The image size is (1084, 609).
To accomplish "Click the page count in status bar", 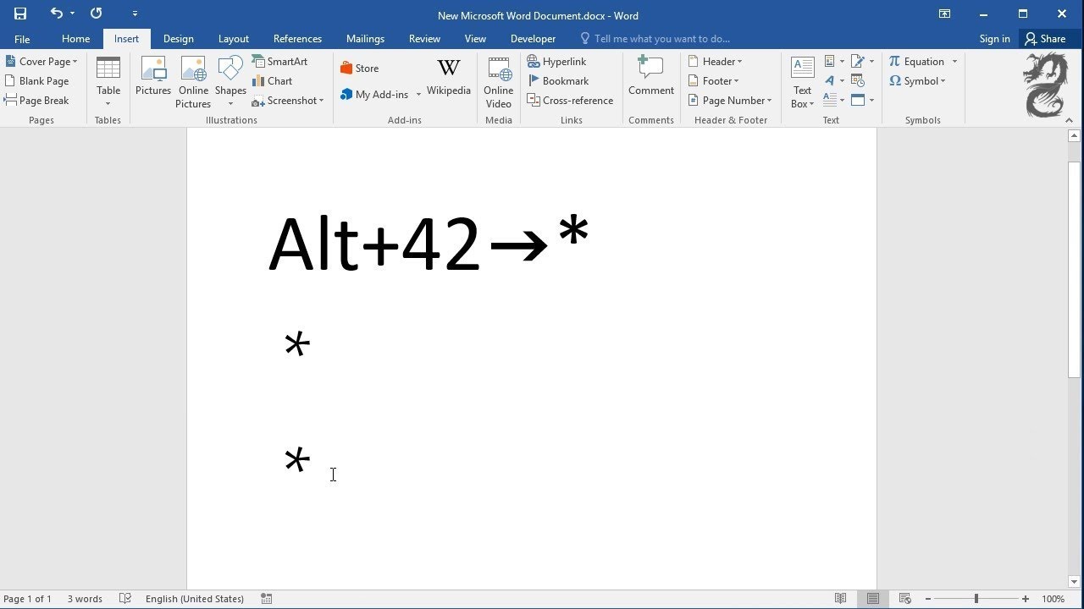I will tap(27, 599).
